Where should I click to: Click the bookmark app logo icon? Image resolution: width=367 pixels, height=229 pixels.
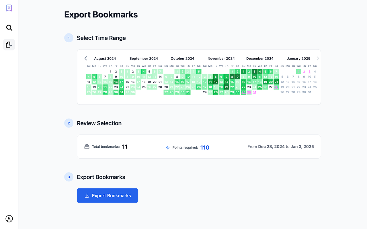(9, 8)
